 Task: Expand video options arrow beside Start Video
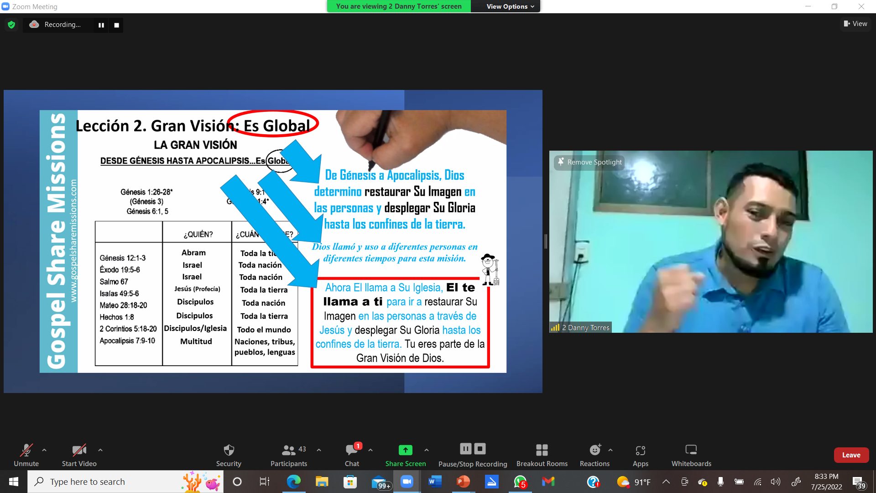(x=100, y=450)
